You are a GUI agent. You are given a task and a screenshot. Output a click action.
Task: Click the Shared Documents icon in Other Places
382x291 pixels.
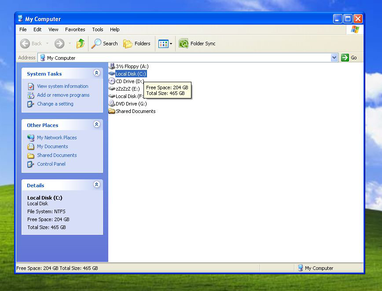click(31, 156)
